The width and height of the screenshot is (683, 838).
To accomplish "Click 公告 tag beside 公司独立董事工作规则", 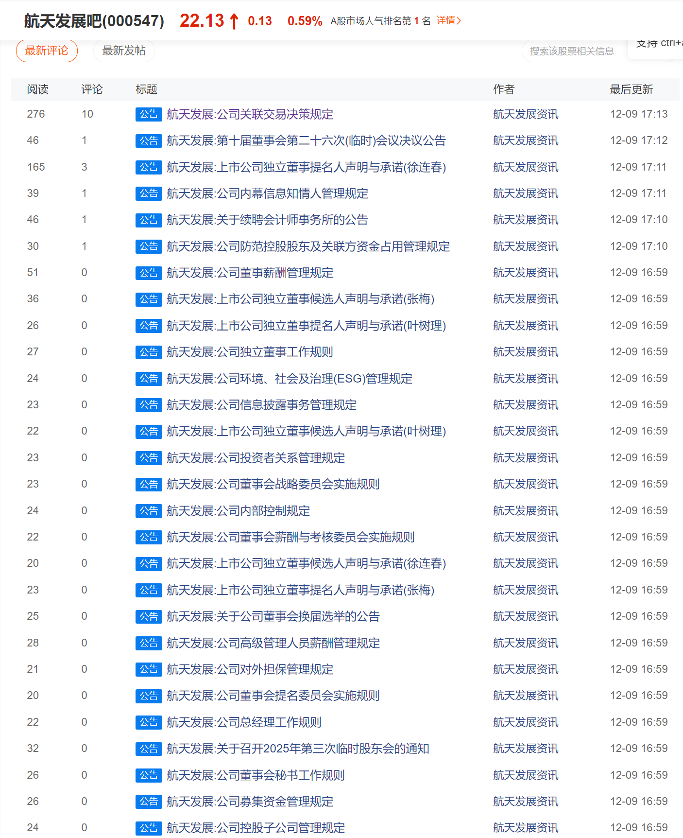I will coord(149,352).
